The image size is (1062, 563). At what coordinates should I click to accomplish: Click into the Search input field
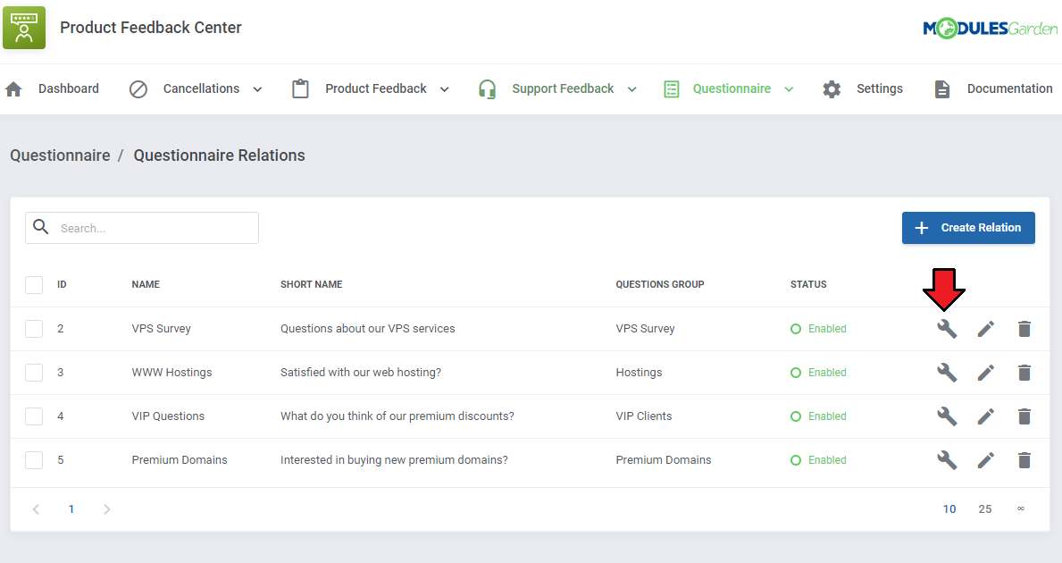tap(141, 228)
